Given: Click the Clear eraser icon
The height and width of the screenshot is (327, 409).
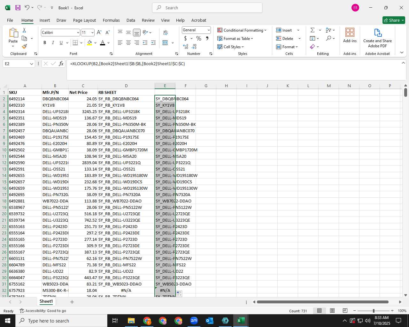Looking at the screenshot, I should pyautogui.click(x=313, y=47).
